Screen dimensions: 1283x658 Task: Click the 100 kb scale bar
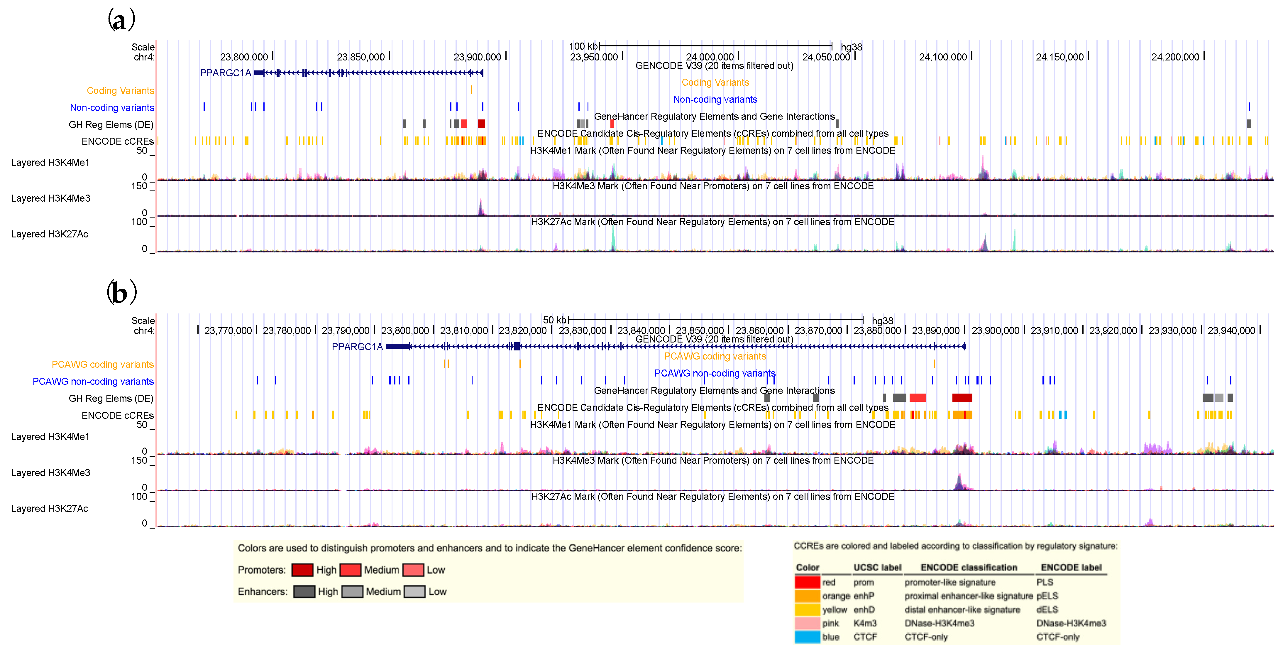pos(715,46)
